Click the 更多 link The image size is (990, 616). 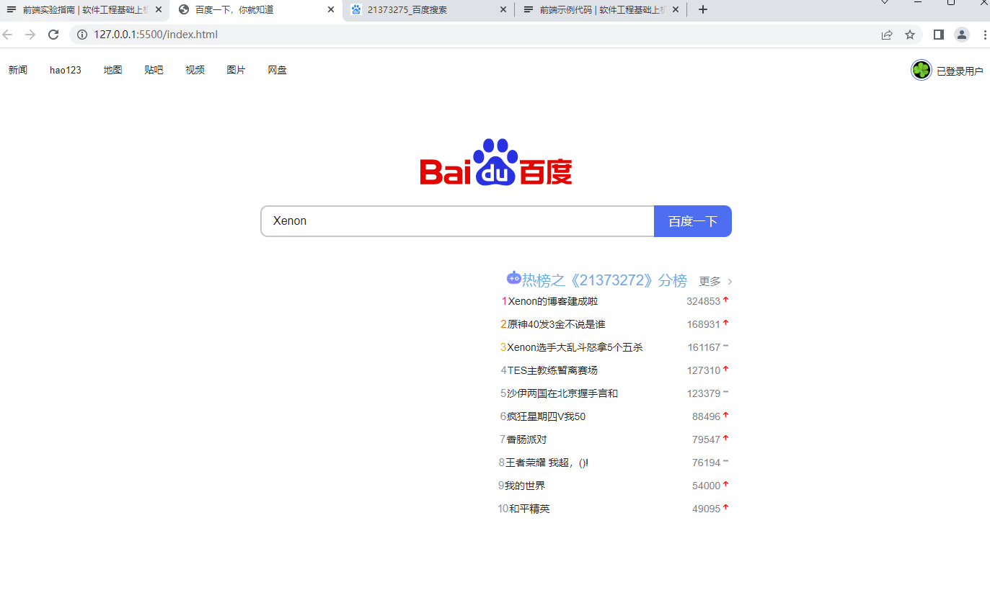(710, 281)
